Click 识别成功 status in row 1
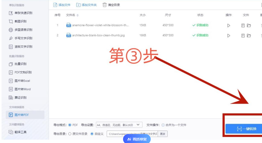Viewport: 262px width, 143px height. pyautogui.click(x=200, y=25)
